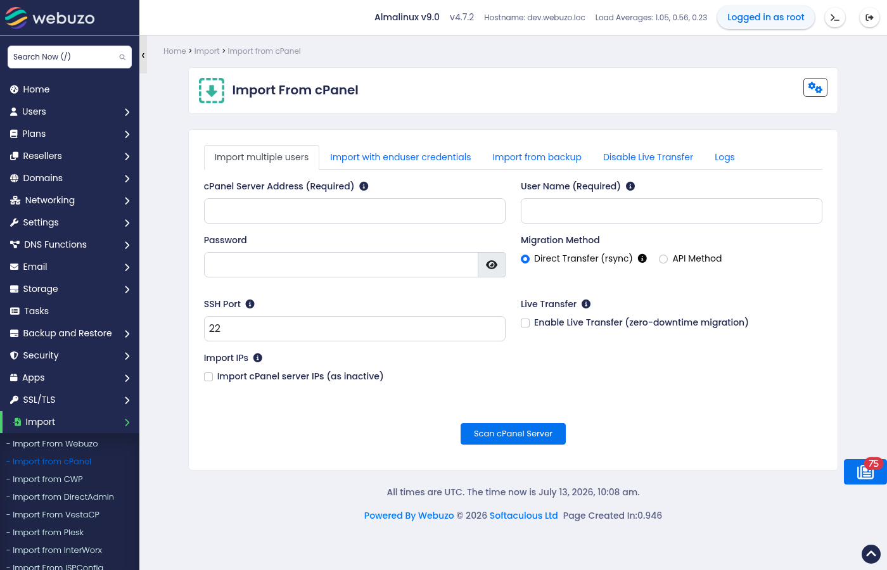Click the search magnifier icon
Screen dimensions: 887x570
tap(122, 57)
